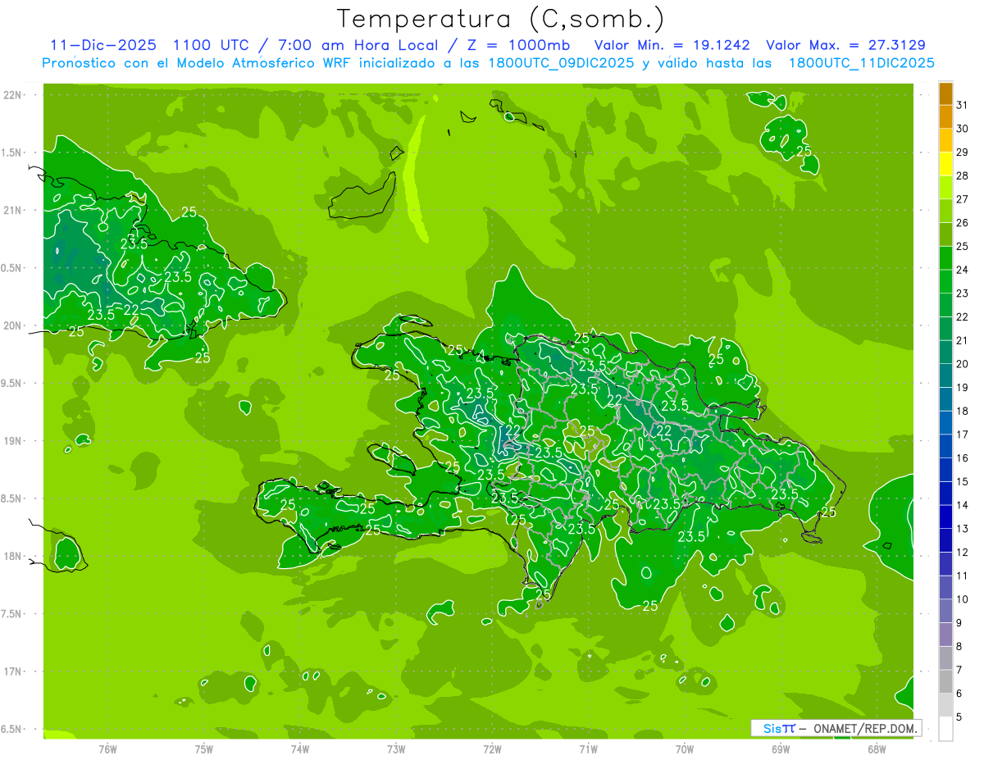Select the '71W' longitude axis label
The width and height of the screenshot is (984, 760).
click(x=588, y=749)
